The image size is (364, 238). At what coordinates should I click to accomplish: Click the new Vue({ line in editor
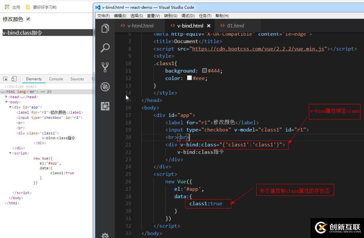(178, 182)
